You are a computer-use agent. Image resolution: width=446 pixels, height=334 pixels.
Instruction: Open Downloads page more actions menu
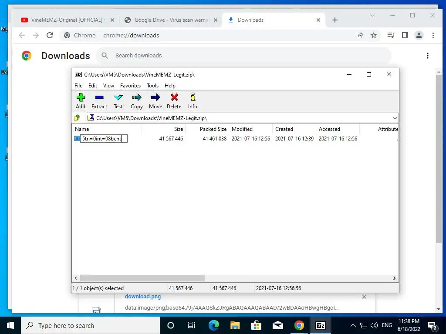[428, 56]
